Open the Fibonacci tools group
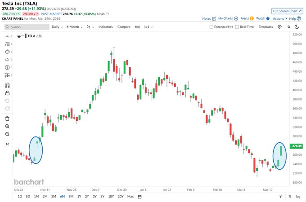306x202 pixels. pyautogui.click(x=7, y=44)
